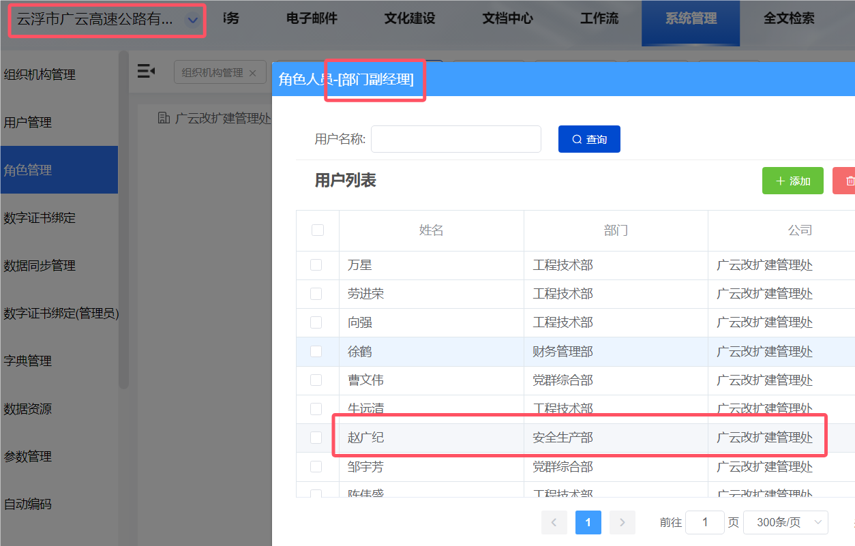The height and width of the screenshot is (546, 855).
Task: Click the name cell 向强
Action: click(360, 322)
